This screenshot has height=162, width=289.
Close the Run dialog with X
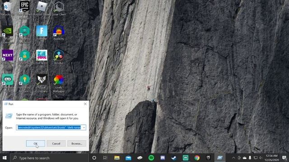point(85,104)
